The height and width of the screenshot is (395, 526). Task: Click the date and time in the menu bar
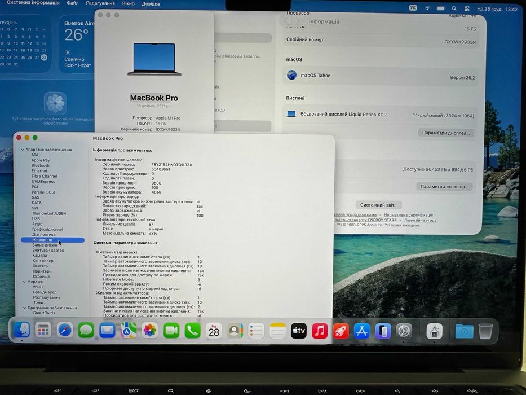click(497, 9)
